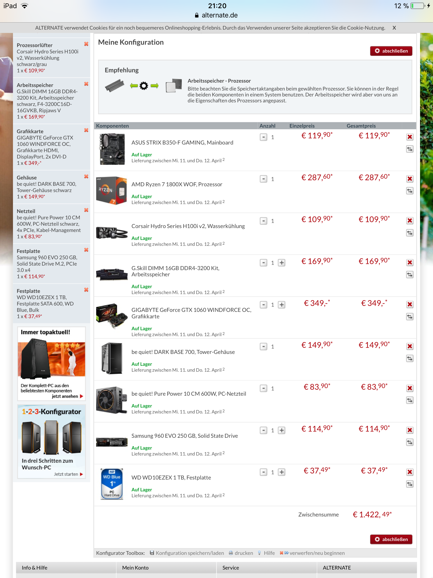Exchange the WD WD10EZEX hard drive
This screenshot has width=433, height=578.
pyautogui.click(x=410, y=484)
